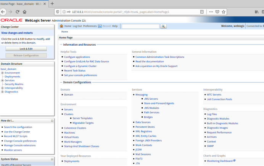Open Common Administration Task Descriptions link
The height and width of the screenshot is (166, 264).
point(160,57)
